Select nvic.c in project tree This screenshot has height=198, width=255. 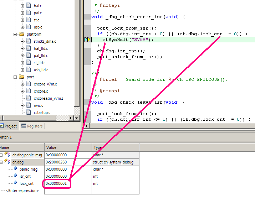[39, 105]
